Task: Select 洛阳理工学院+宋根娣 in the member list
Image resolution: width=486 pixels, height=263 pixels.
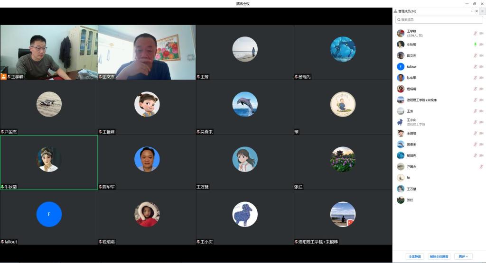Action: pyautogui.click(x=421, y=100)
